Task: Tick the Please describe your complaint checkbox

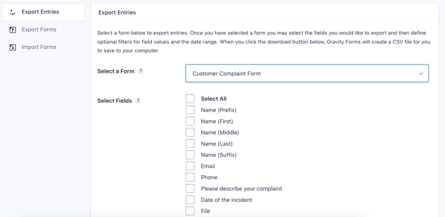Action: (190, 189)
